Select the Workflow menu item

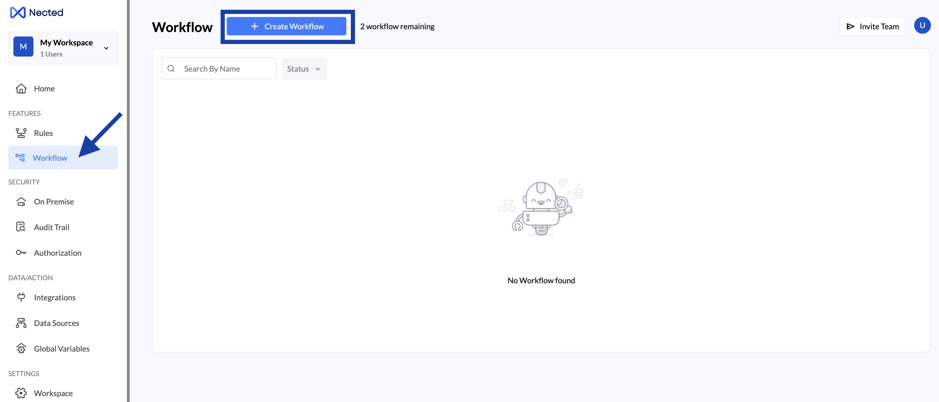(x=50, y=158)
